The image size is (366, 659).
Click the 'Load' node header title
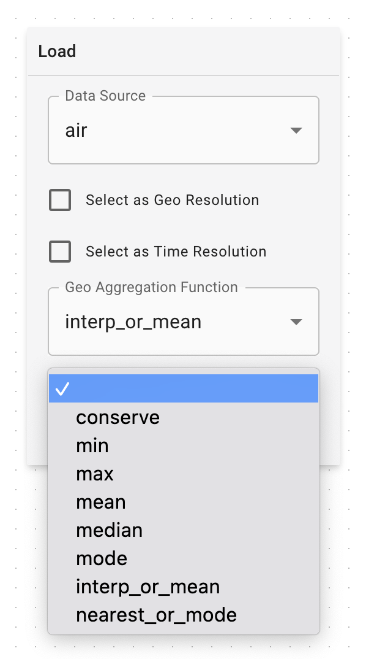point(57,52)
